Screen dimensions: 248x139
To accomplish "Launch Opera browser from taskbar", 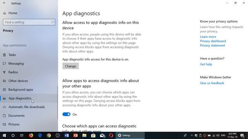I will click(x=111, y=136).
